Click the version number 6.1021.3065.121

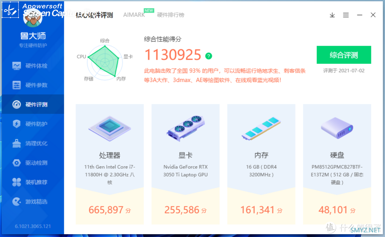coord(33,226)
